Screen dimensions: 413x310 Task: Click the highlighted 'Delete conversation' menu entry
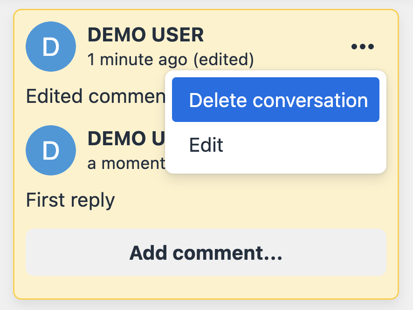pos(275,100)
